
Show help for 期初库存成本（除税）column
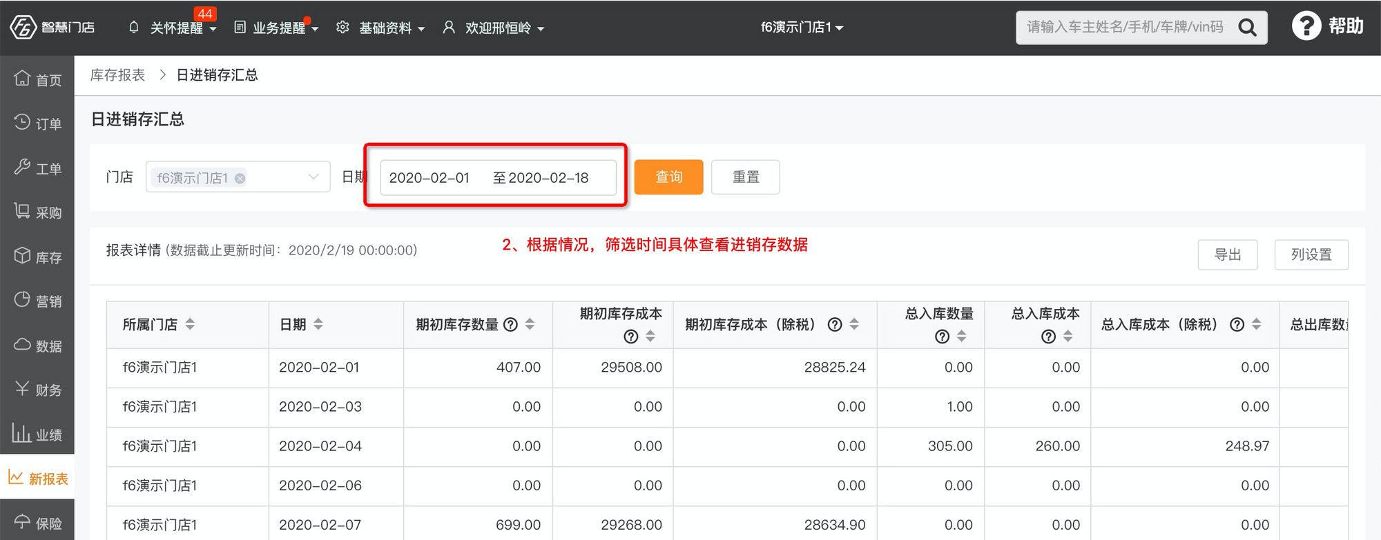click(834, 324)
